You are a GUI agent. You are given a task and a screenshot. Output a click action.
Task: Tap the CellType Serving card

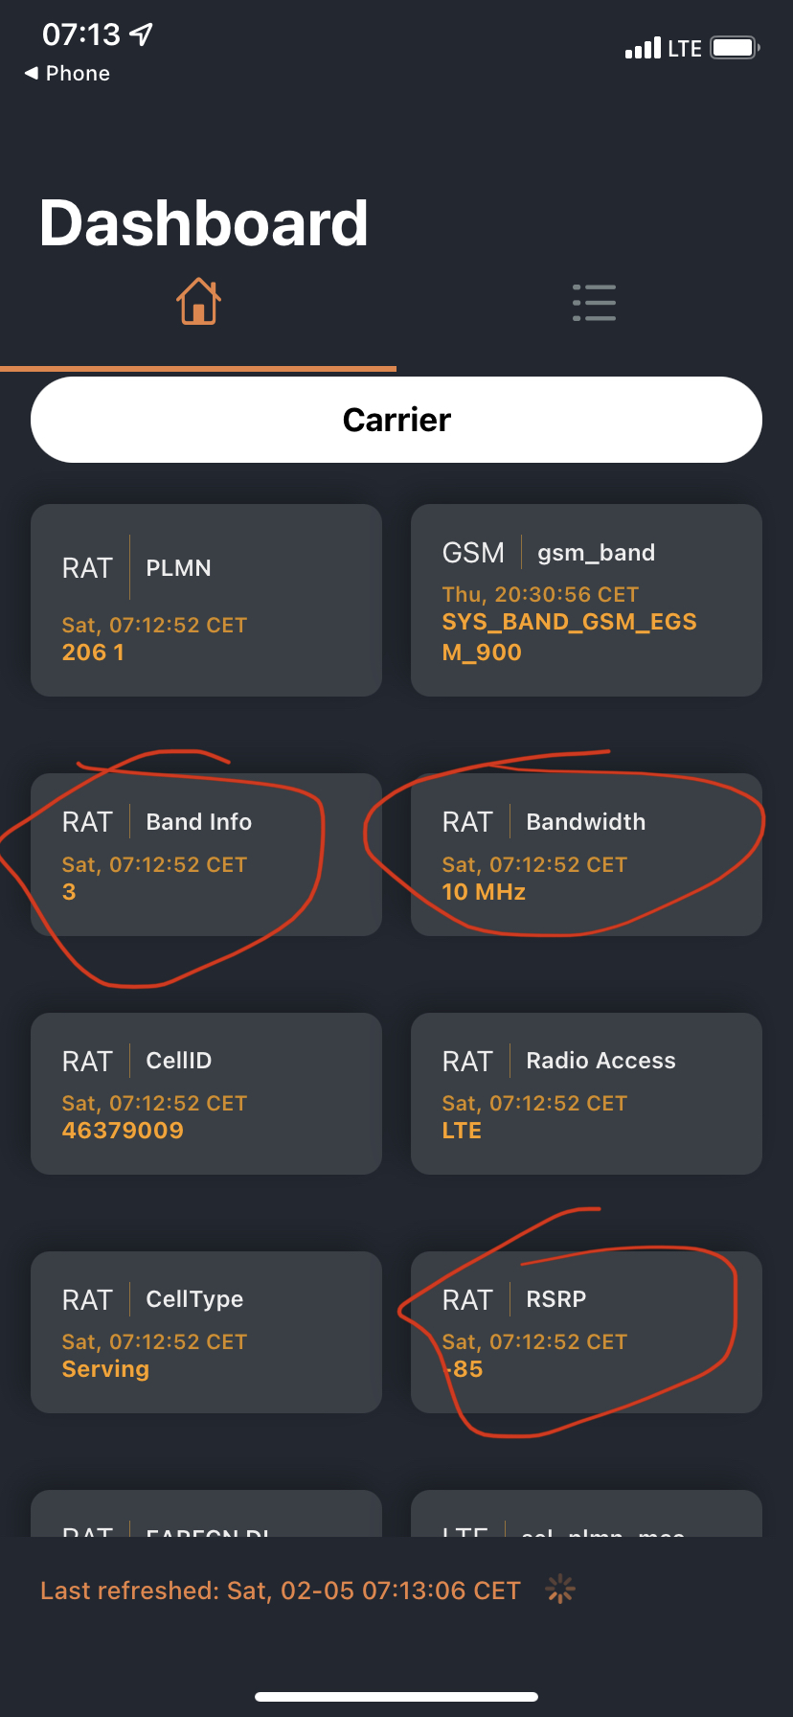coord(206,1332)
